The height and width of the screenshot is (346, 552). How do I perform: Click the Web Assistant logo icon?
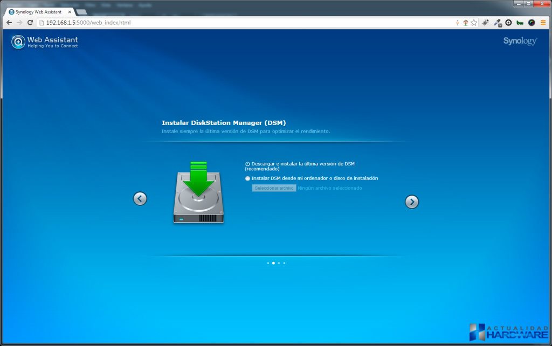point(18,41)
